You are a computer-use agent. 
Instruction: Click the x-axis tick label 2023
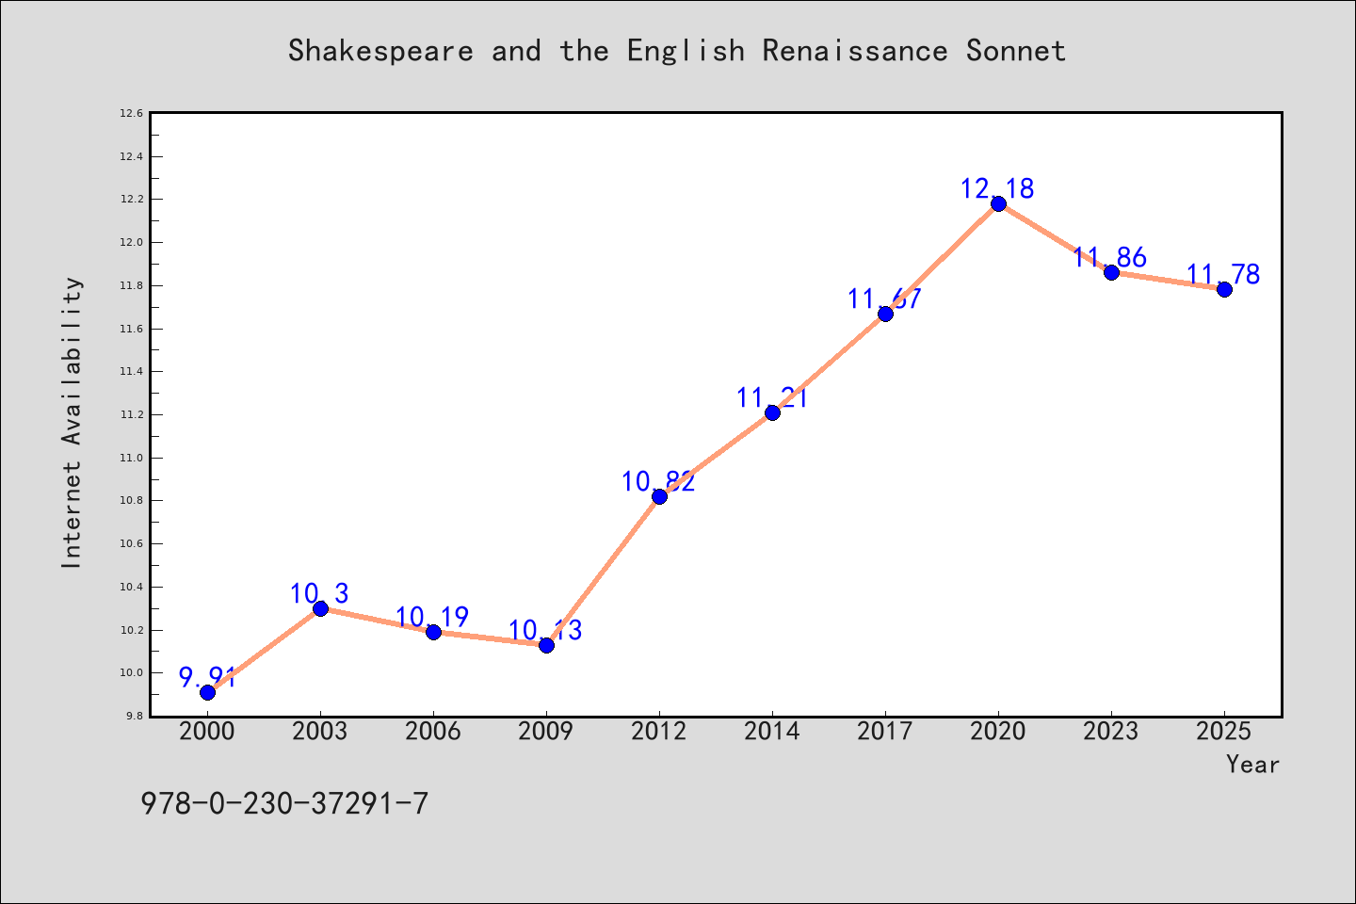pyautogui.click(x=1111, y=731)
